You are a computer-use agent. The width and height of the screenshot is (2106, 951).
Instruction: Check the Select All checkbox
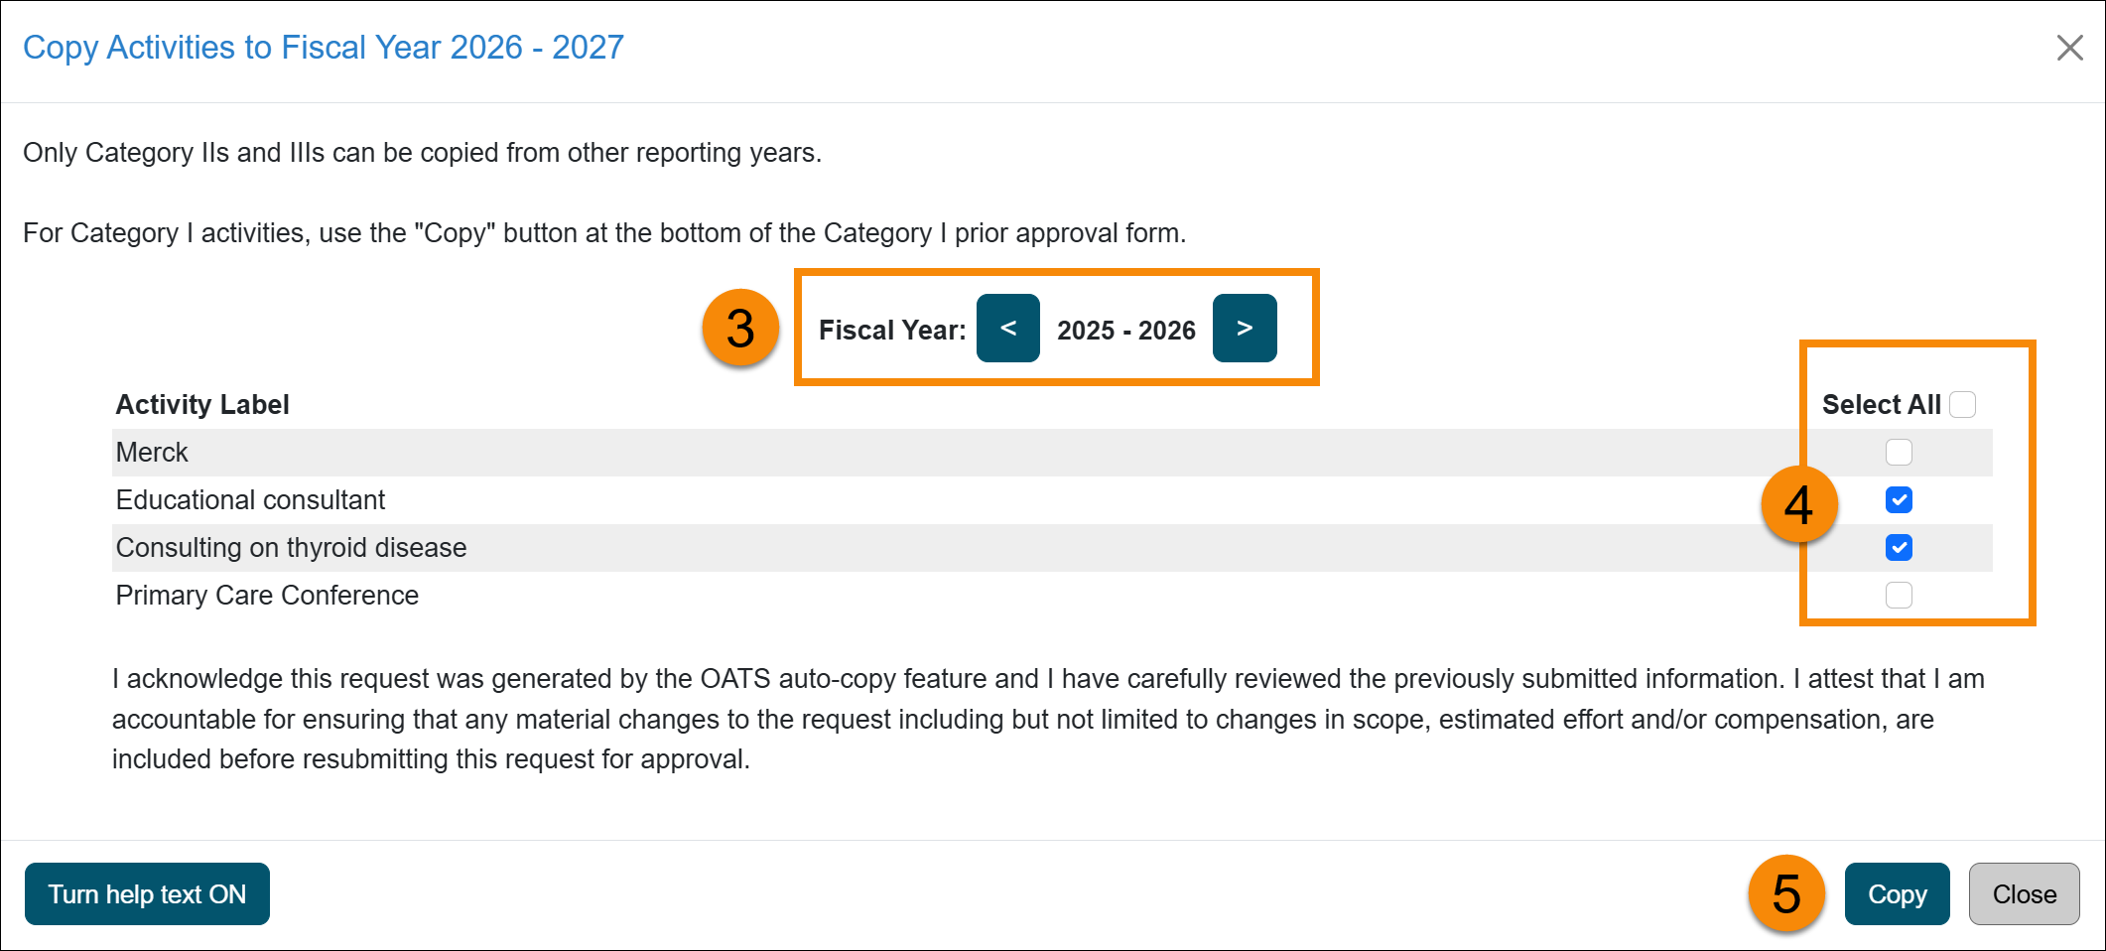pos(1962,405)
